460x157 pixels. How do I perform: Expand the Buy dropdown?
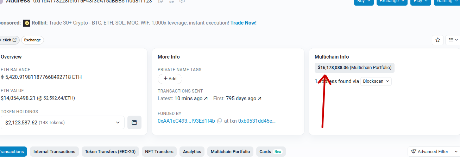pos(364,1)
